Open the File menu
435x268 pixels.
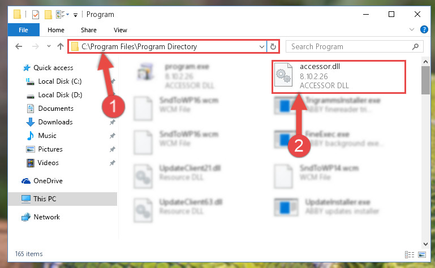pos(23,30)
